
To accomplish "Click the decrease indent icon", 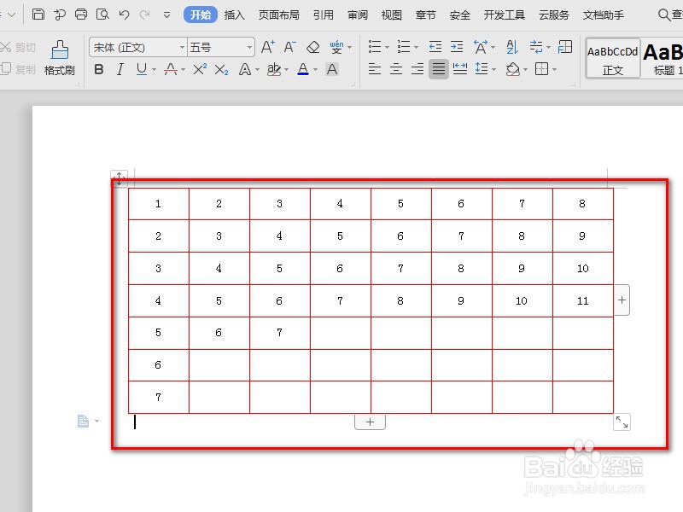I will click(435, 47).
